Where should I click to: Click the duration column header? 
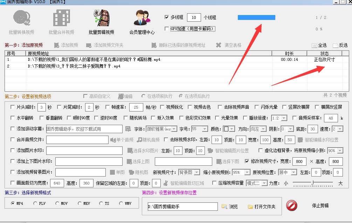coord(289,53)
